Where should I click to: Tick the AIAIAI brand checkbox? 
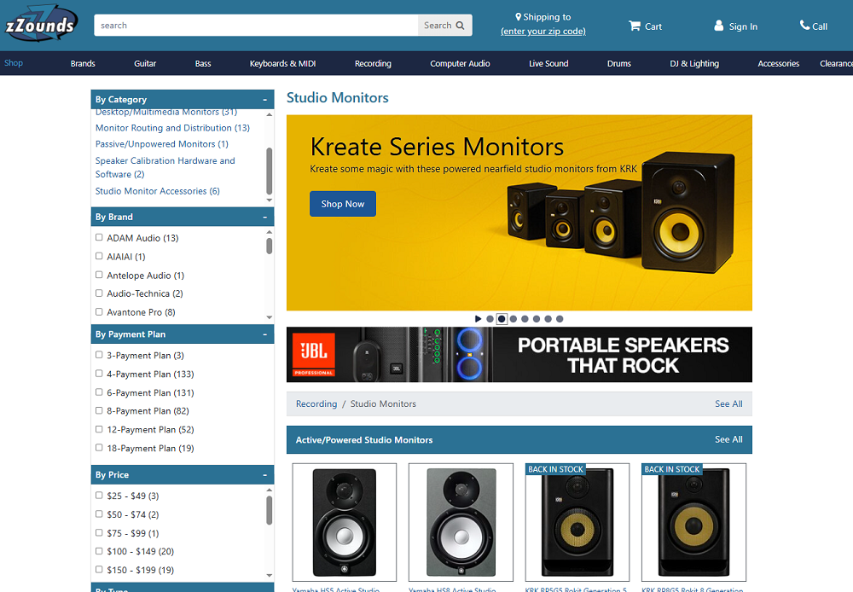click(99, 256)
